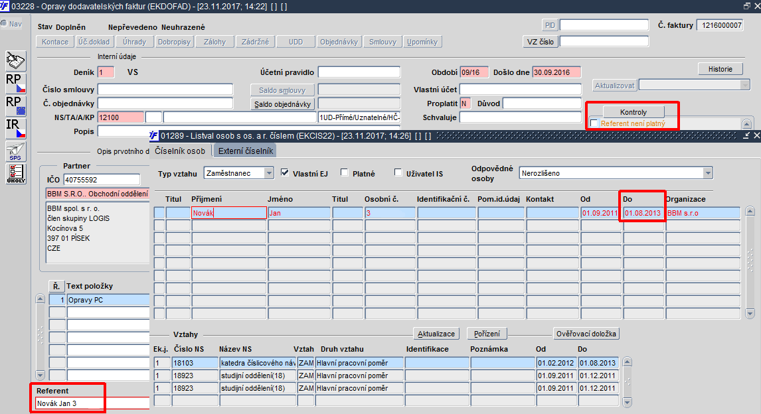Viewport: 761px width, 414px height.
Task: Click the VZ číslo button
Action: coord(540,42)
